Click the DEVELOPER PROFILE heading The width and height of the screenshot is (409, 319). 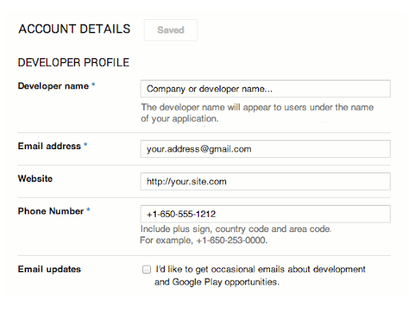(73, 63)
